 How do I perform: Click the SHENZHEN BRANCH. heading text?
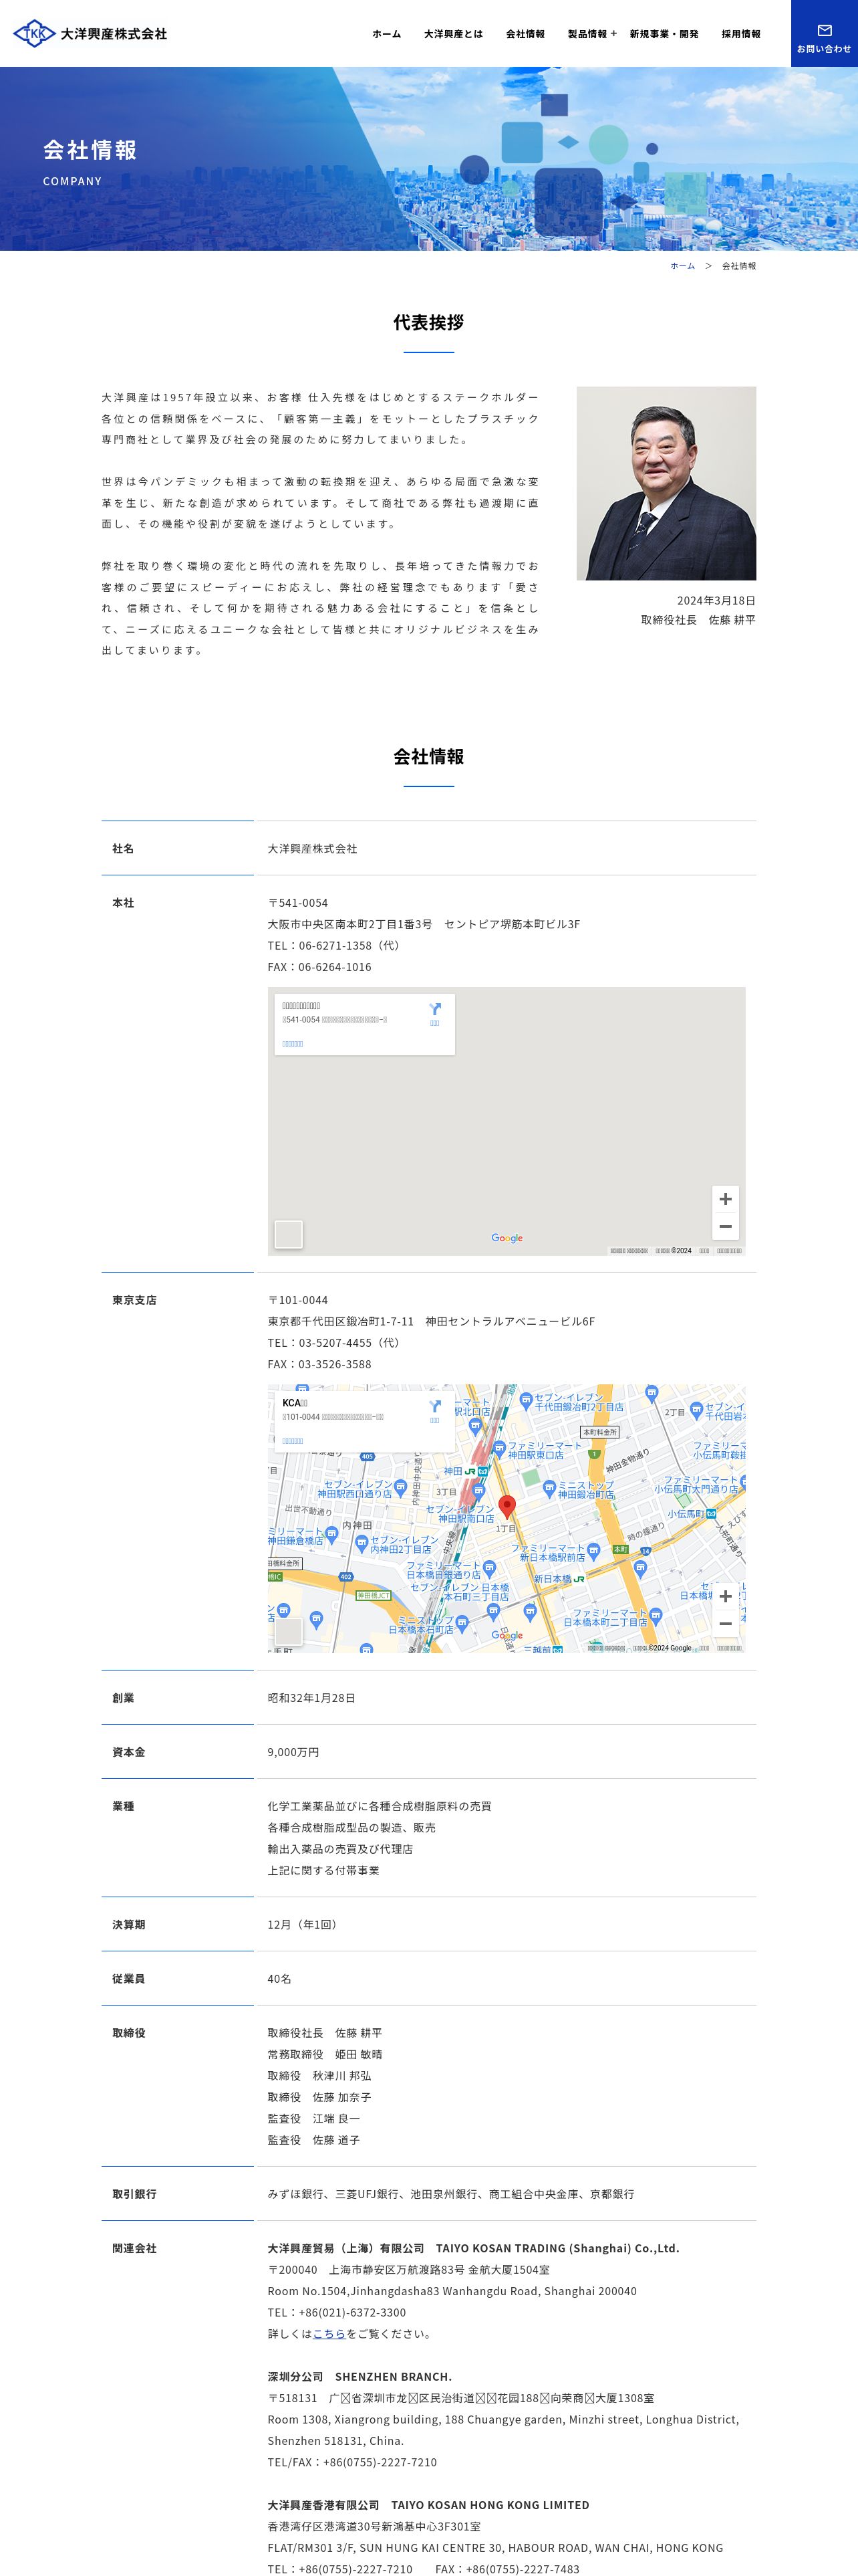[x=394, y=2376]
